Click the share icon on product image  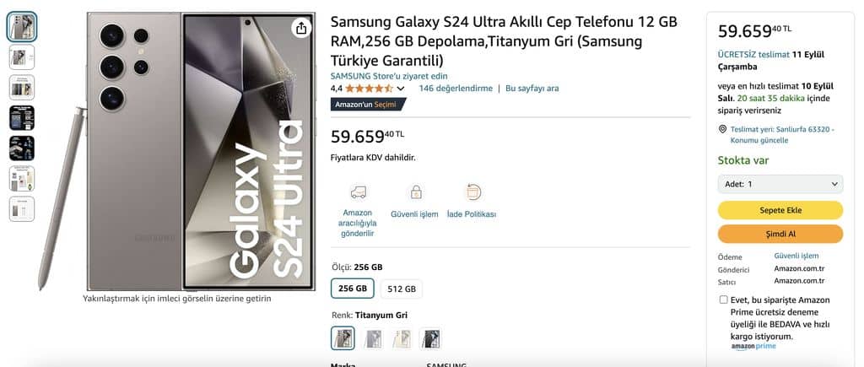point(301,28)
